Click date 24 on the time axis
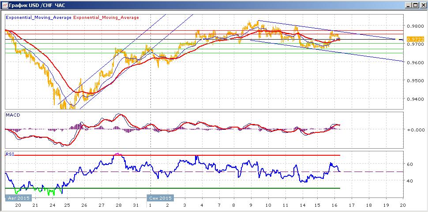The height and width of the screenshot is (212, 428). (x=53, y=205)
